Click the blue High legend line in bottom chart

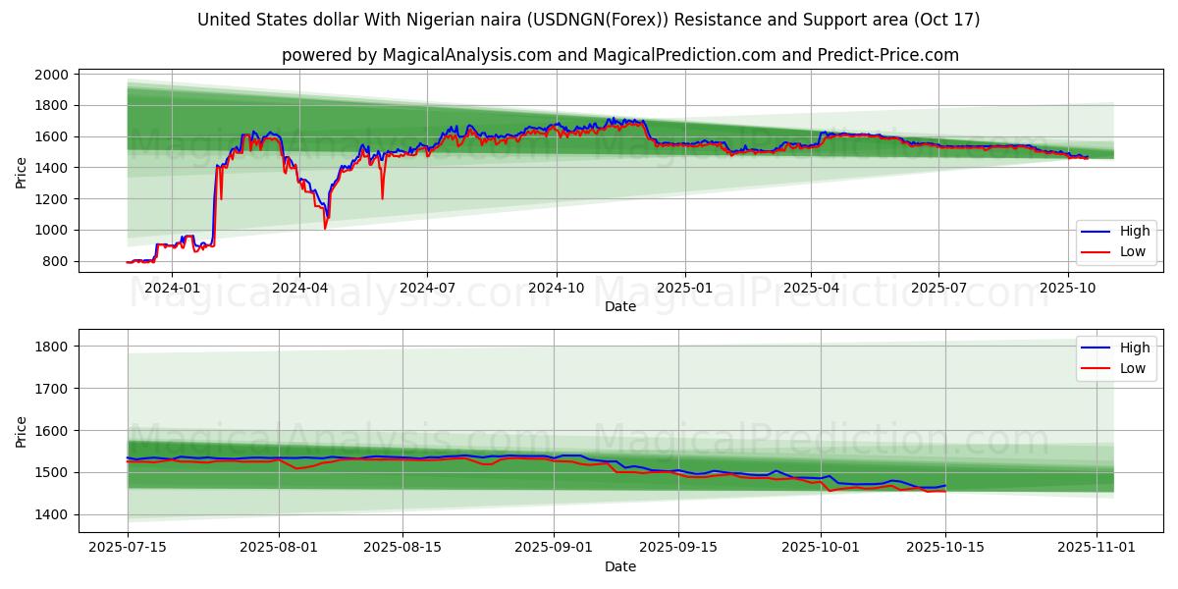point(1097,348)
